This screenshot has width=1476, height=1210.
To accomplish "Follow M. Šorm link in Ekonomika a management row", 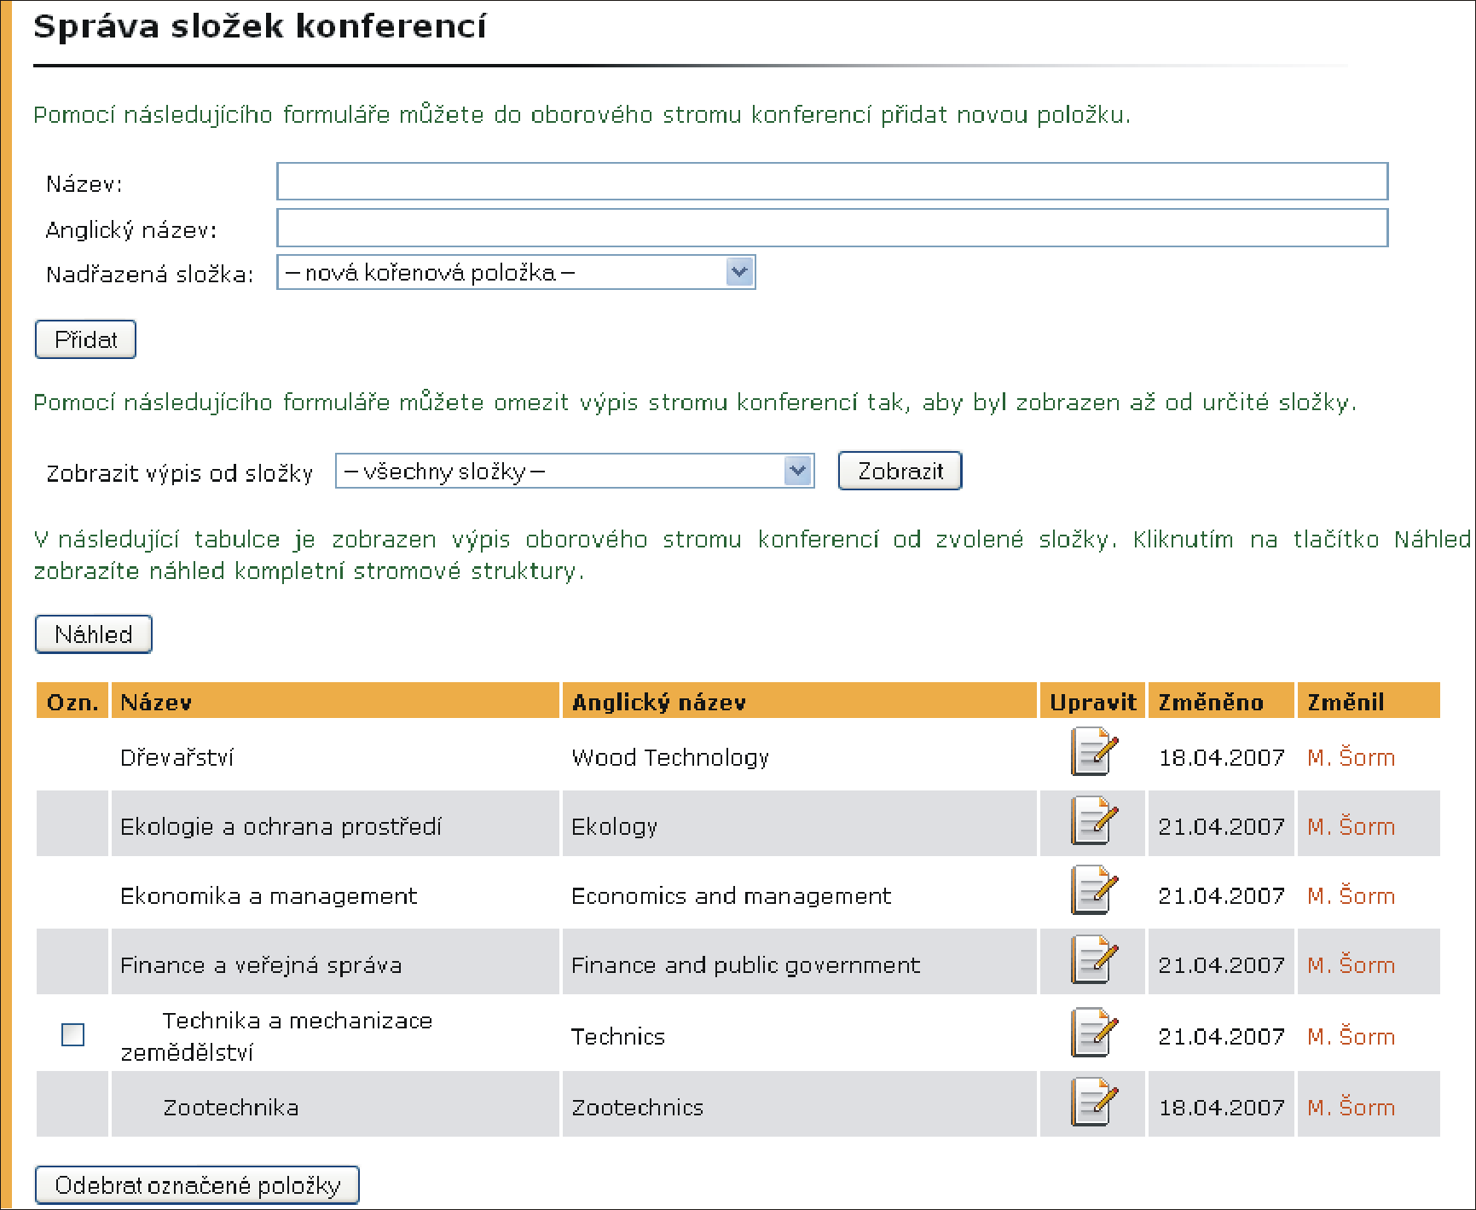I will point(1352,896).
